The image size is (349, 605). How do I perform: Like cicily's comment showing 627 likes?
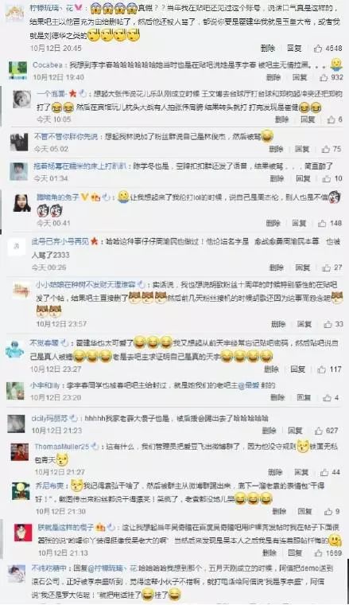(x=318, y=431)
